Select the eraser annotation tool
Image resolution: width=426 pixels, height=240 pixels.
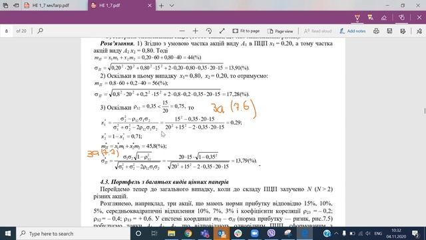(x=383, y=18)
